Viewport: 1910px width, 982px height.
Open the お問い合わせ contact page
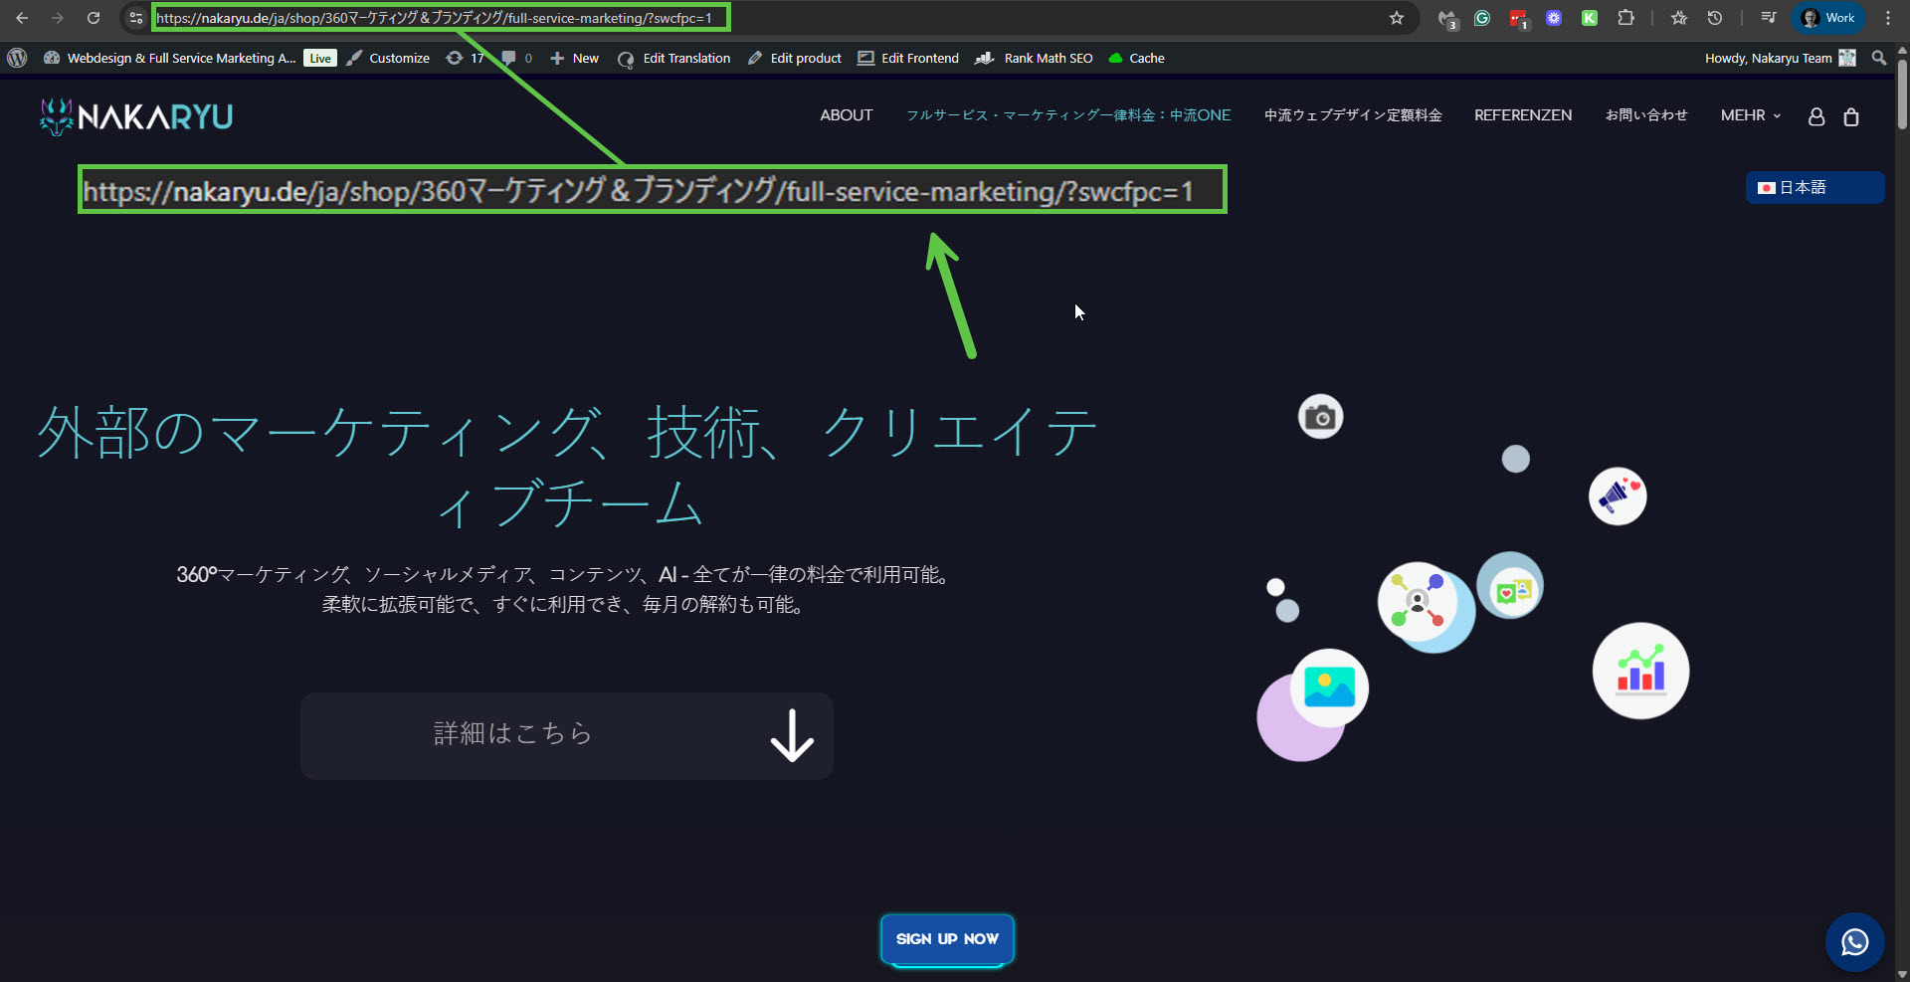click(x=1646, y=115)
